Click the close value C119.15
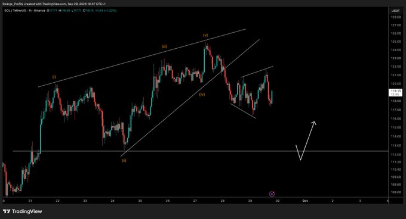Viewport: 406px width, 219px height. (x=88, y=11)
